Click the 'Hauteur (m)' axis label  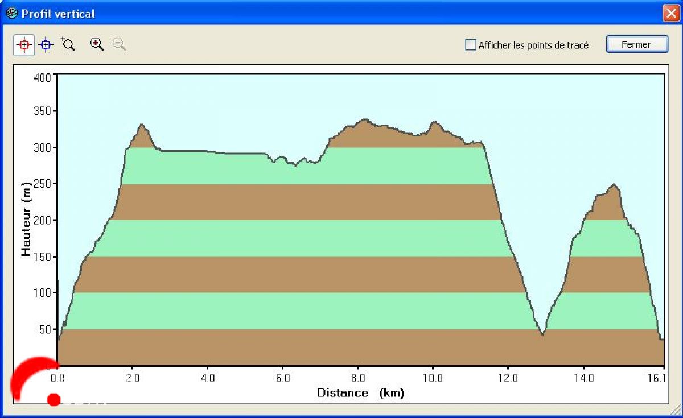(x=26, y=220)
